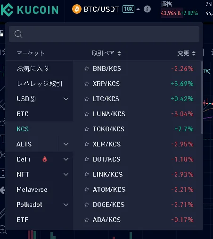Click the pair list scrollbar
The height and width of the screenshot is (239, 213).
tap(202, 98)
